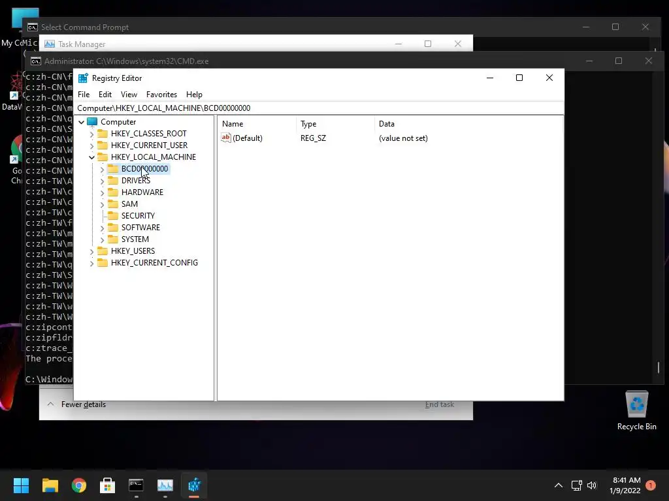
Task: Collapse the Computer root node
Action: point(82,122)
